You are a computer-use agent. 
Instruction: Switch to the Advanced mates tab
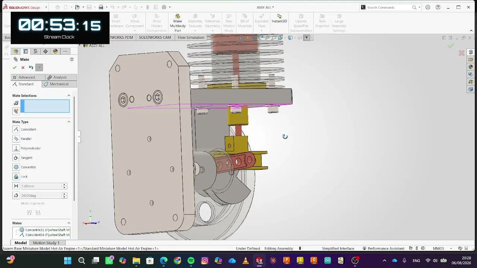point(28,77)
